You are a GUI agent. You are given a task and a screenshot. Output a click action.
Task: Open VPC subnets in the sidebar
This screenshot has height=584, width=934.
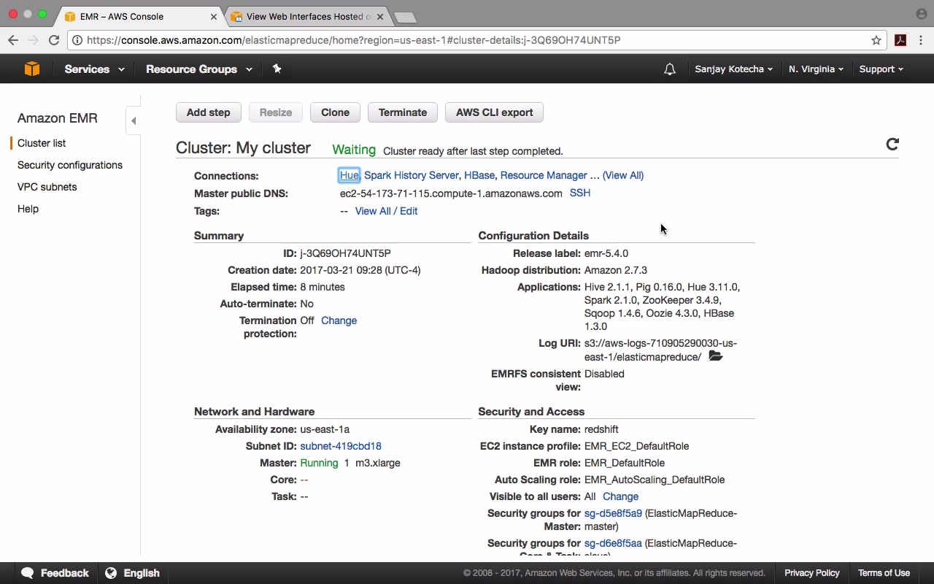[47, 187]
